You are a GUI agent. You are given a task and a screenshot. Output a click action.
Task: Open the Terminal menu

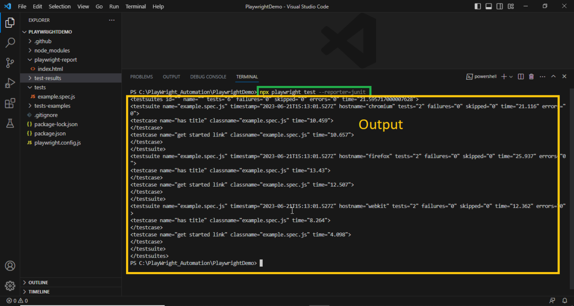pyautogui.click(x=135, y=7)
